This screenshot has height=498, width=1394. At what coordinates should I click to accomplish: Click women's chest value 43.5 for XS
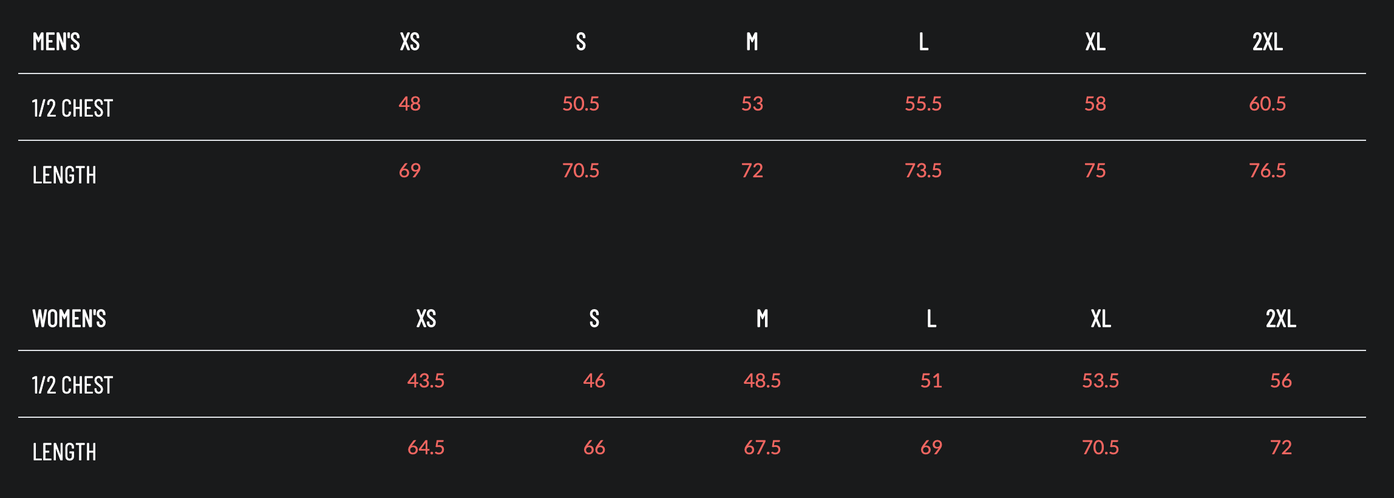426,381
